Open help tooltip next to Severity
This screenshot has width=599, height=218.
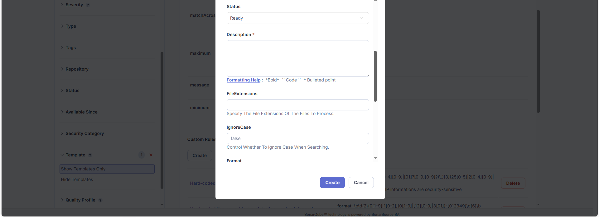88,5
